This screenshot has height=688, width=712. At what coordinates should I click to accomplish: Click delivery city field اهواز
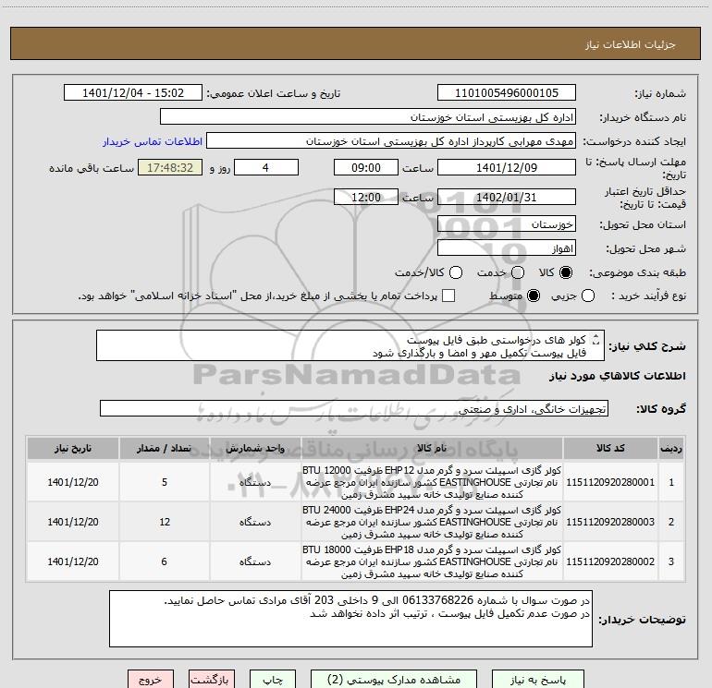(x=507, y=248)
